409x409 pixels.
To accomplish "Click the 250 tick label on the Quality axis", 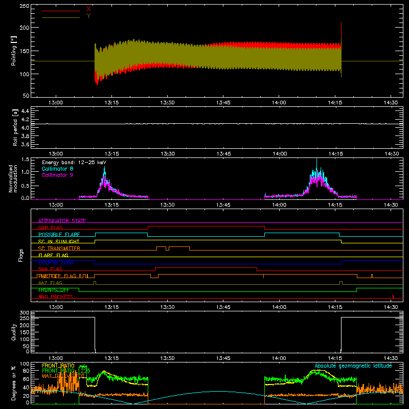I will coord(25,319).
